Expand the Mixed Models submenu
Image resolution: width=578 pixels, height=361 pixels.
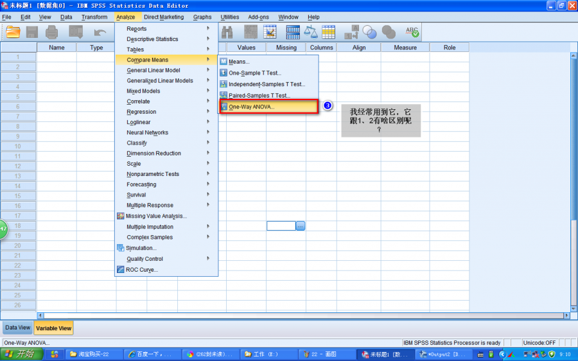coord(166,91)
